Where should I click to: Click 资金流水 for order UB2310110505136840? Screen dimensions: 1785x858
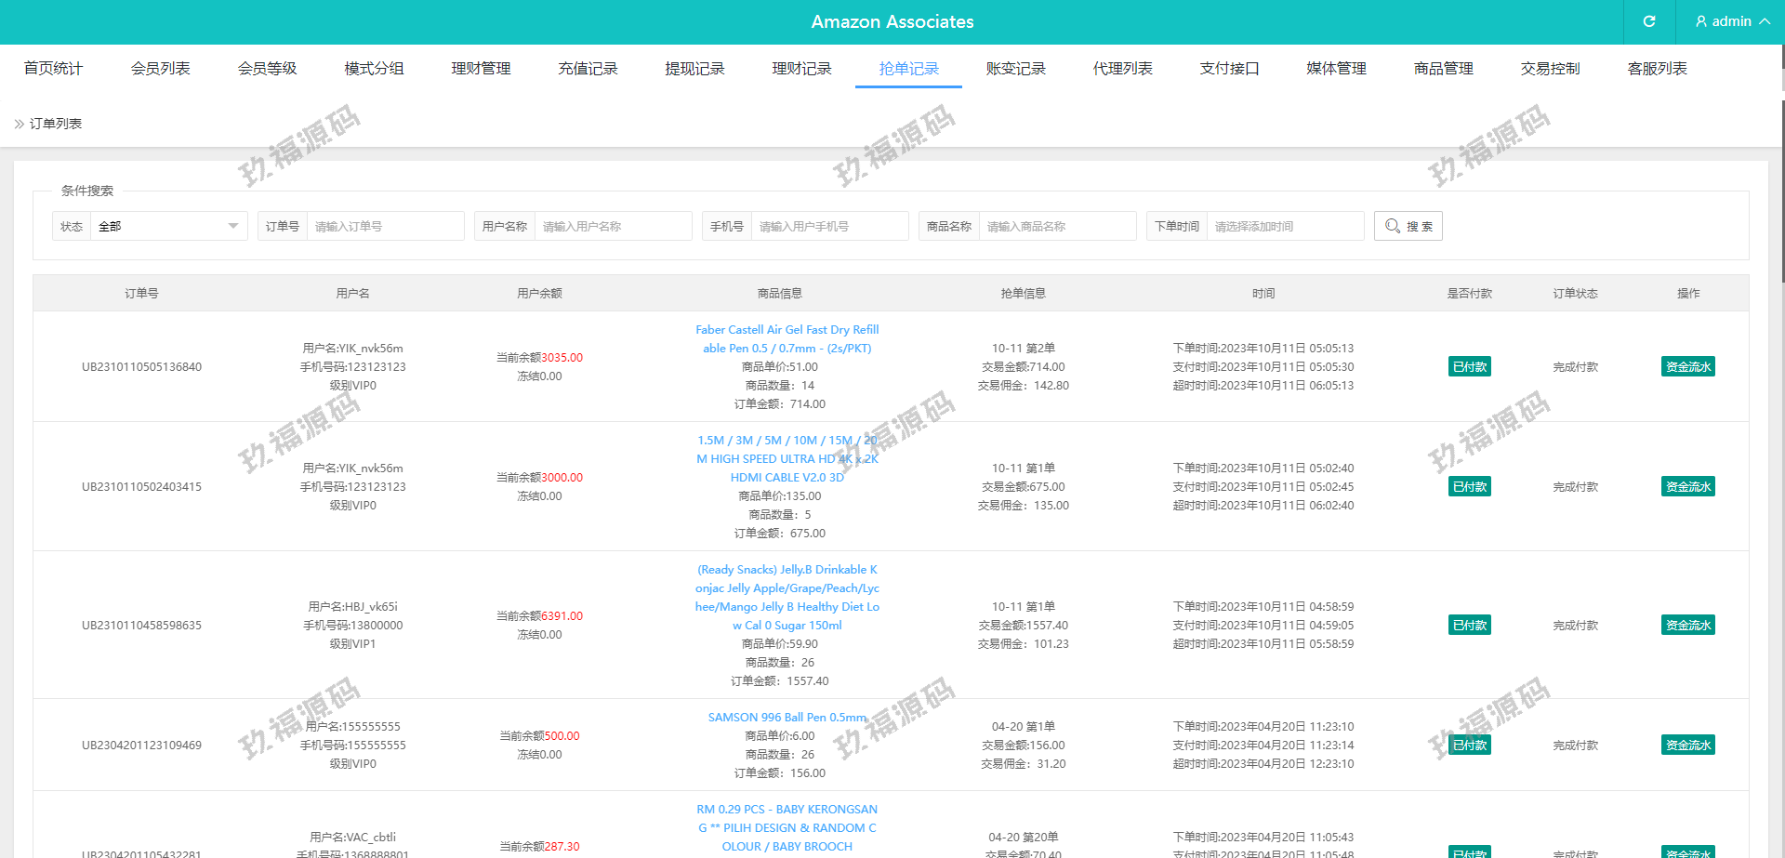(x=1687, y=366)
